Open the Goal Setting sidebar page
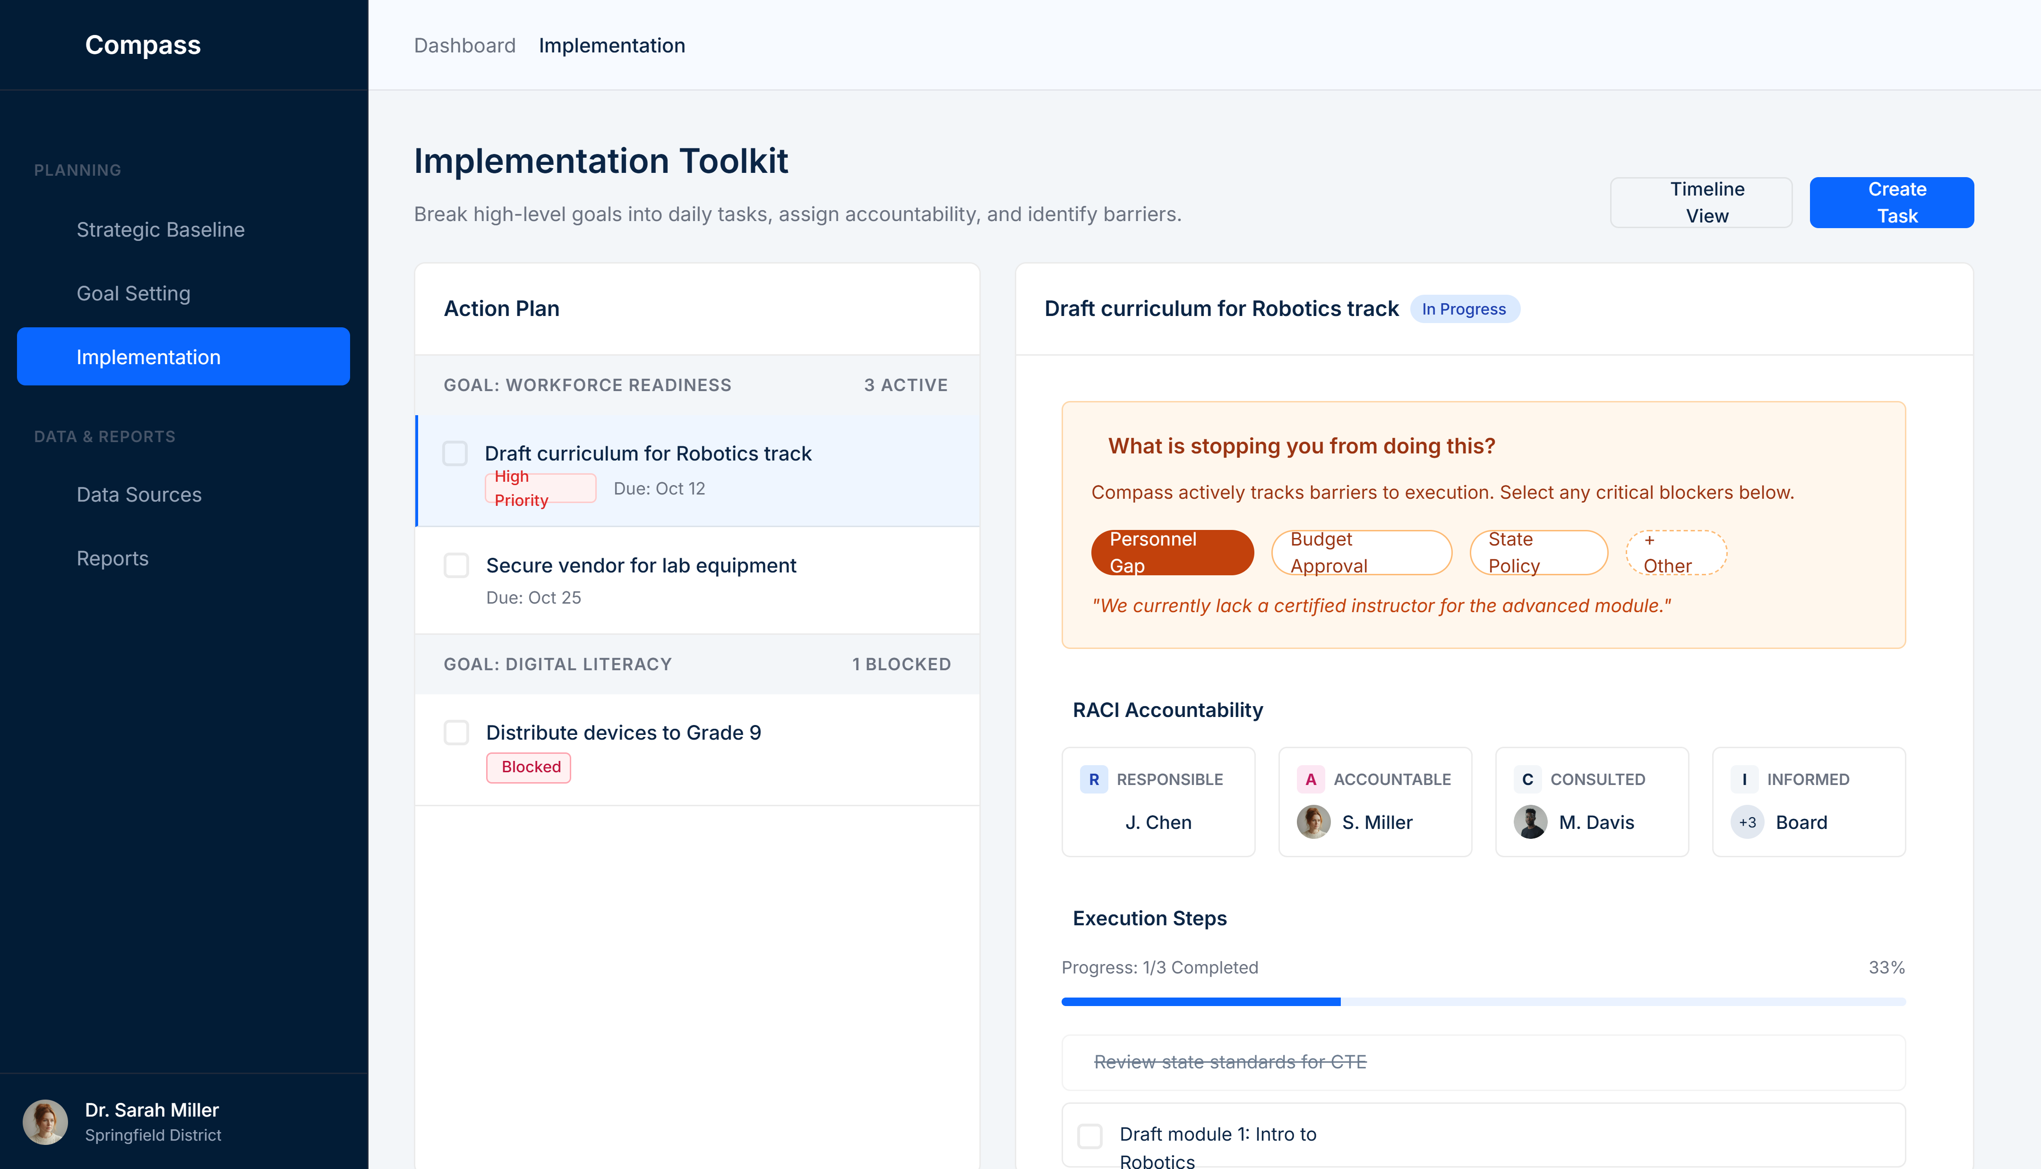 click(x=133, y=293)
